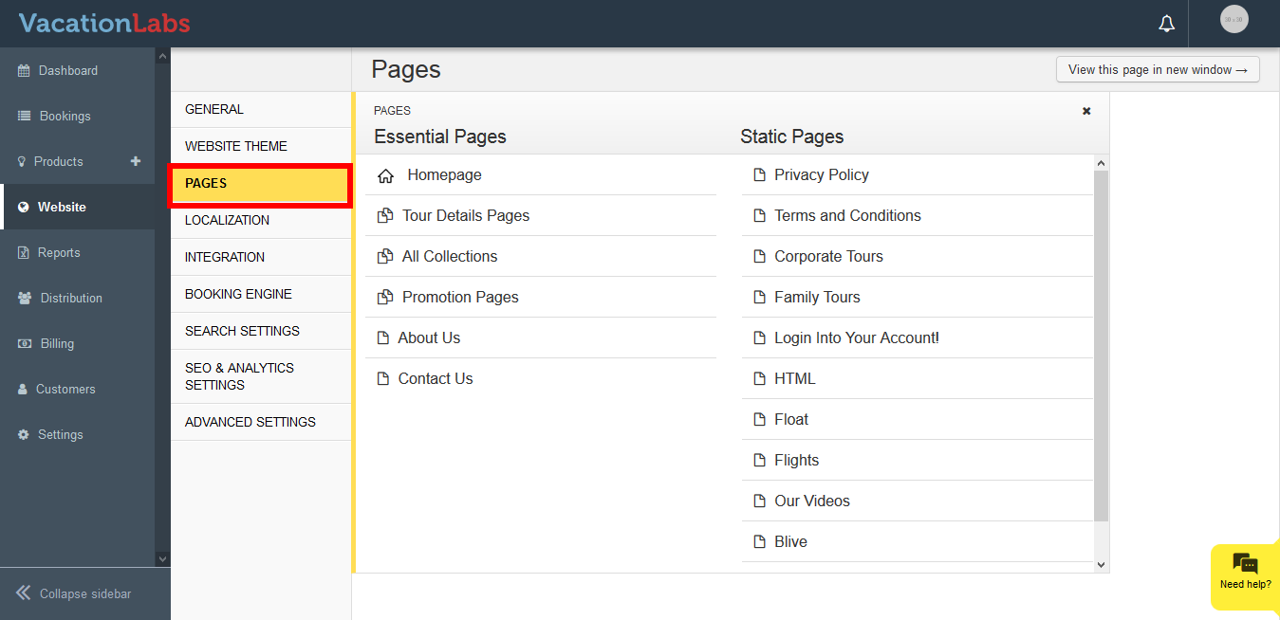Click the plus icon next to Products
Image resolution: width=1280 pixels, height=620 pixels.
coord(136,161)
